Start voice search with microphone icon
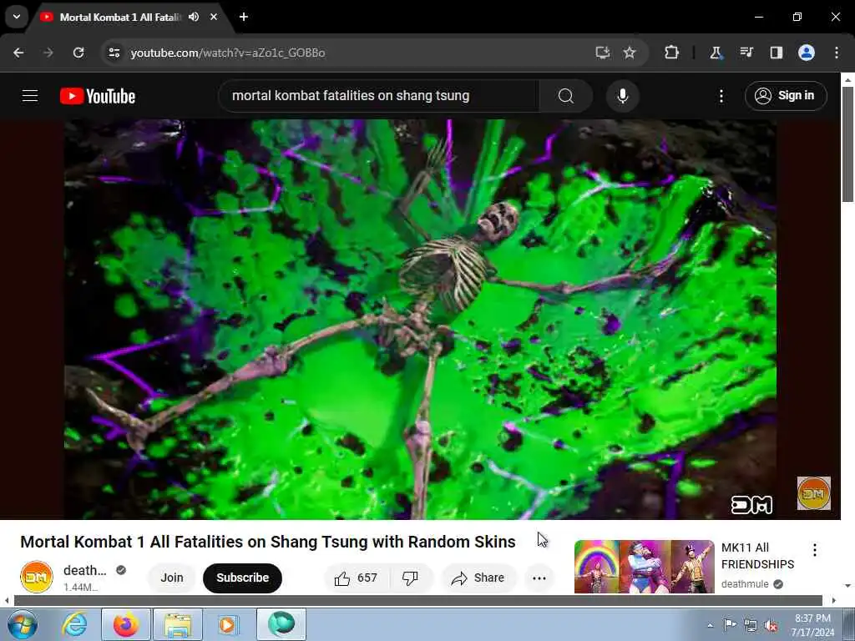This screenshot has width=855, height=641. (x=623, y=96)
